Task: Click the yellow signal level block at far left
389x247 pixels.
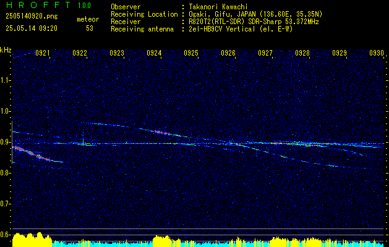Action: tap(32, 240)
